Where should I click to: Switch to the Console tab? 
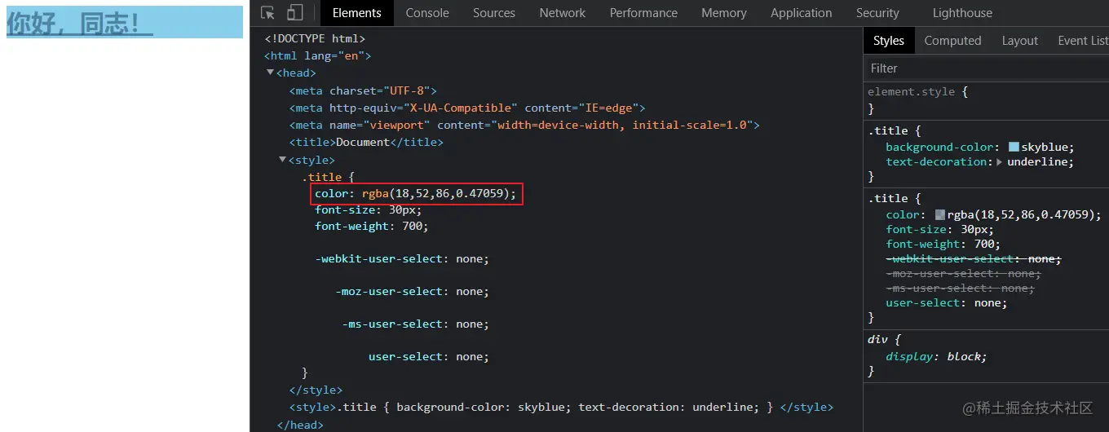point(427,13)
